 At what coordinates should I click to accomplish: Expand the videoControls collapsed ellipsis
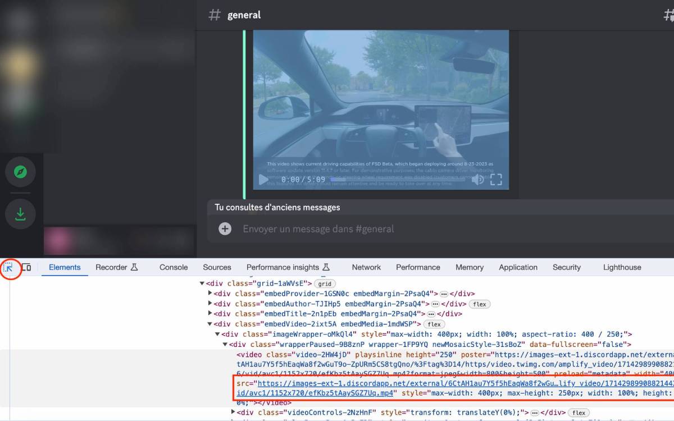click(534, 413)
